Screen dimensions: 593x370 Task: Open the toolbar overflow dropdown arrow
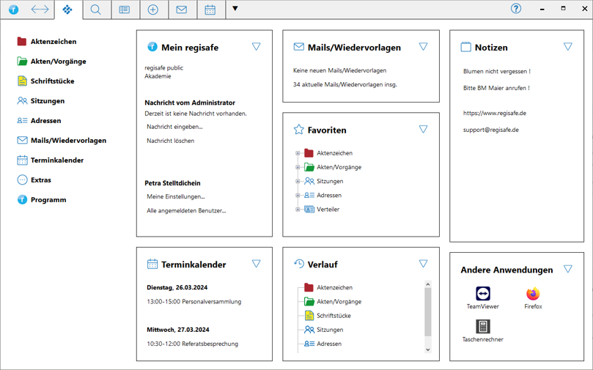tap(235, 10)
